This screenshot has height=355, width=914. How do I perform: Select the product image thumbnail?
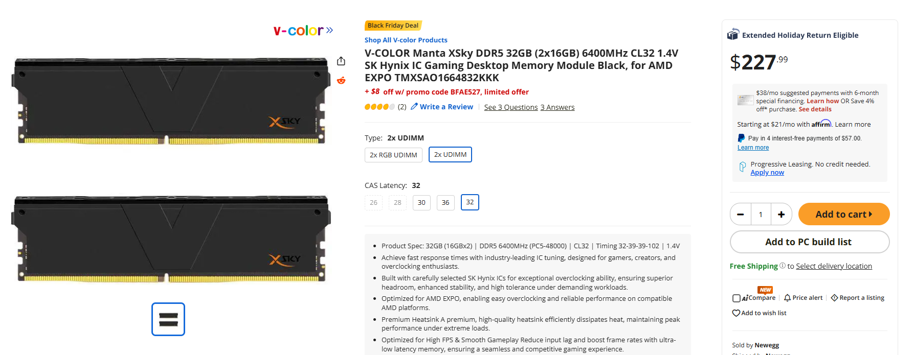(x=168, y=319)
